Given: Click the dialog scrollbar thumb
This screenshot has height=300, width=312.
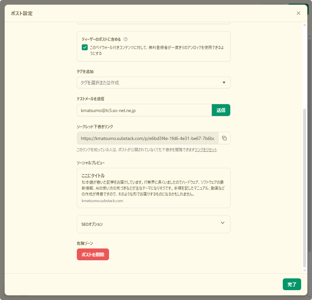Looking at the screenshot, I should pyautogui.click(x=304, y=188).
